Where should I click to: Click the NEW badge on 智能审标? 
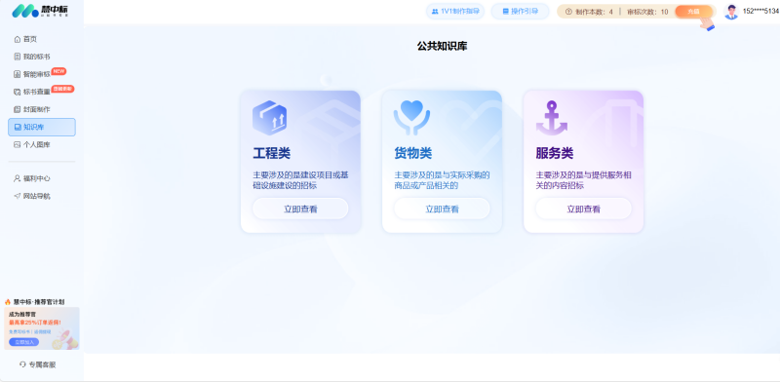click(58, 71)
